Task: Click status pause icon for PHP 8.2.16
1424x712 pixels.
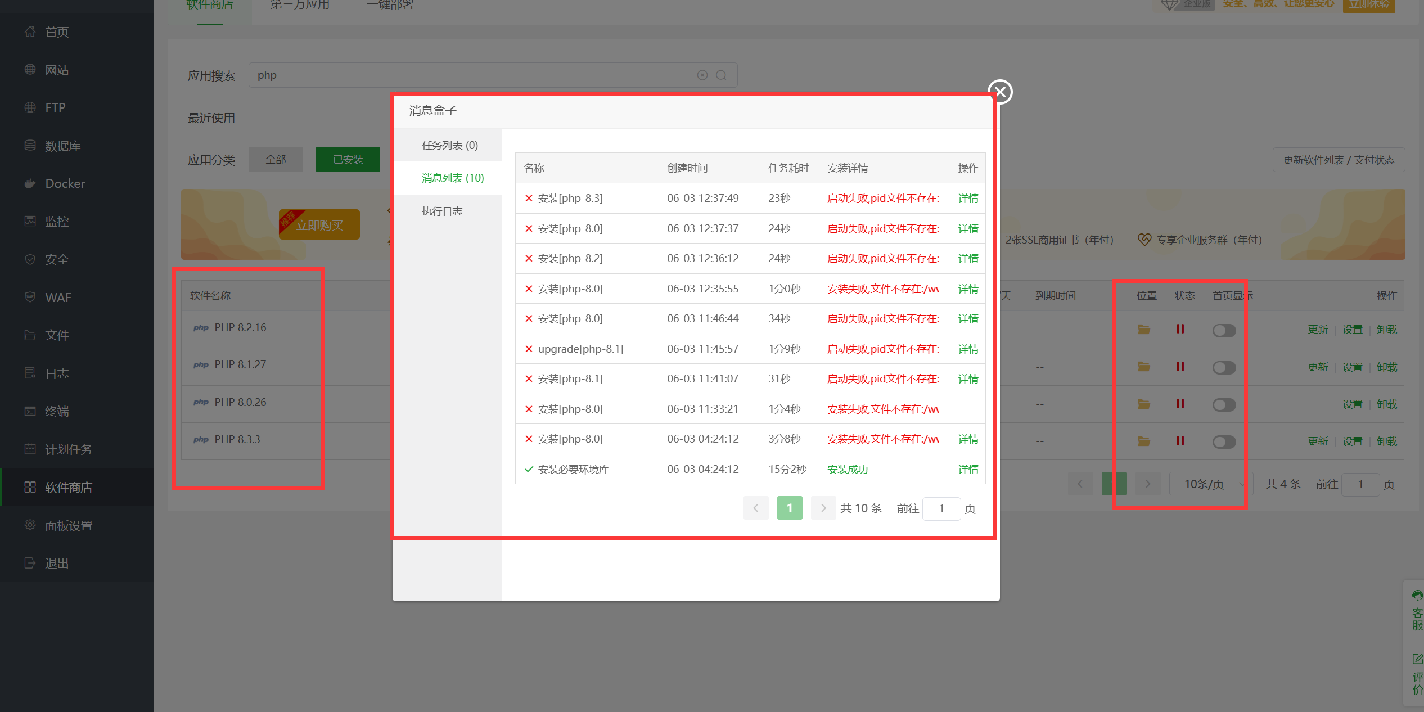Action: point(1180,329)
